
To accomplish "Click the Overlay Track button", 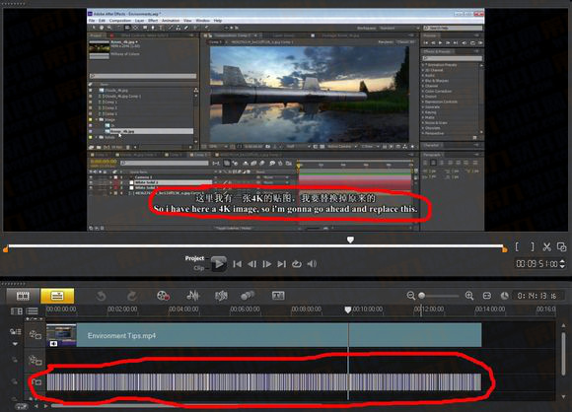I will [x=36, y=360].
